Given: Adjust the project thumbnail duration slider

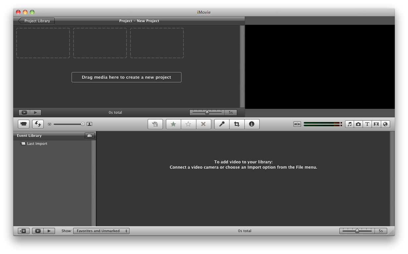Looking at the screenshot, I should (207, 112).
